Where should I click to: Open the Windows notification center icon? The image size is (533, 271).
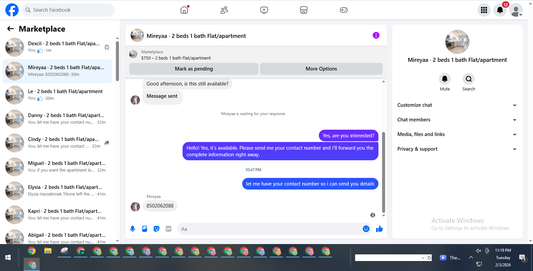point(523,258)
